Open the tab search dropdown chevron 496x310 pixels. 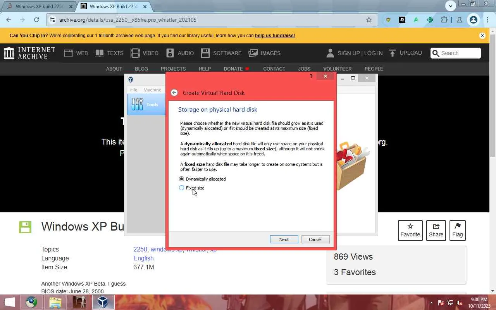point(450,6)
